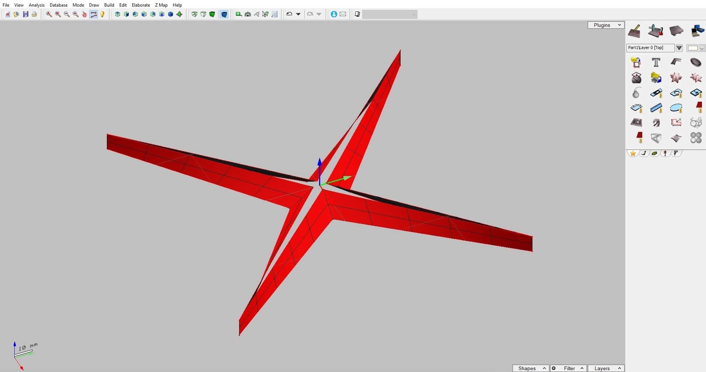Expand the Shapes panel

coord(531,368)
